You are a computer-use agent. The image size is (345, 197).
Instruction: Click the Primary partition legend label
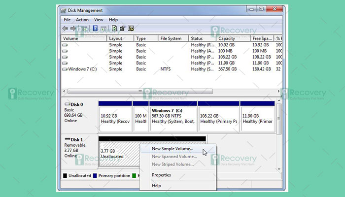114,176
